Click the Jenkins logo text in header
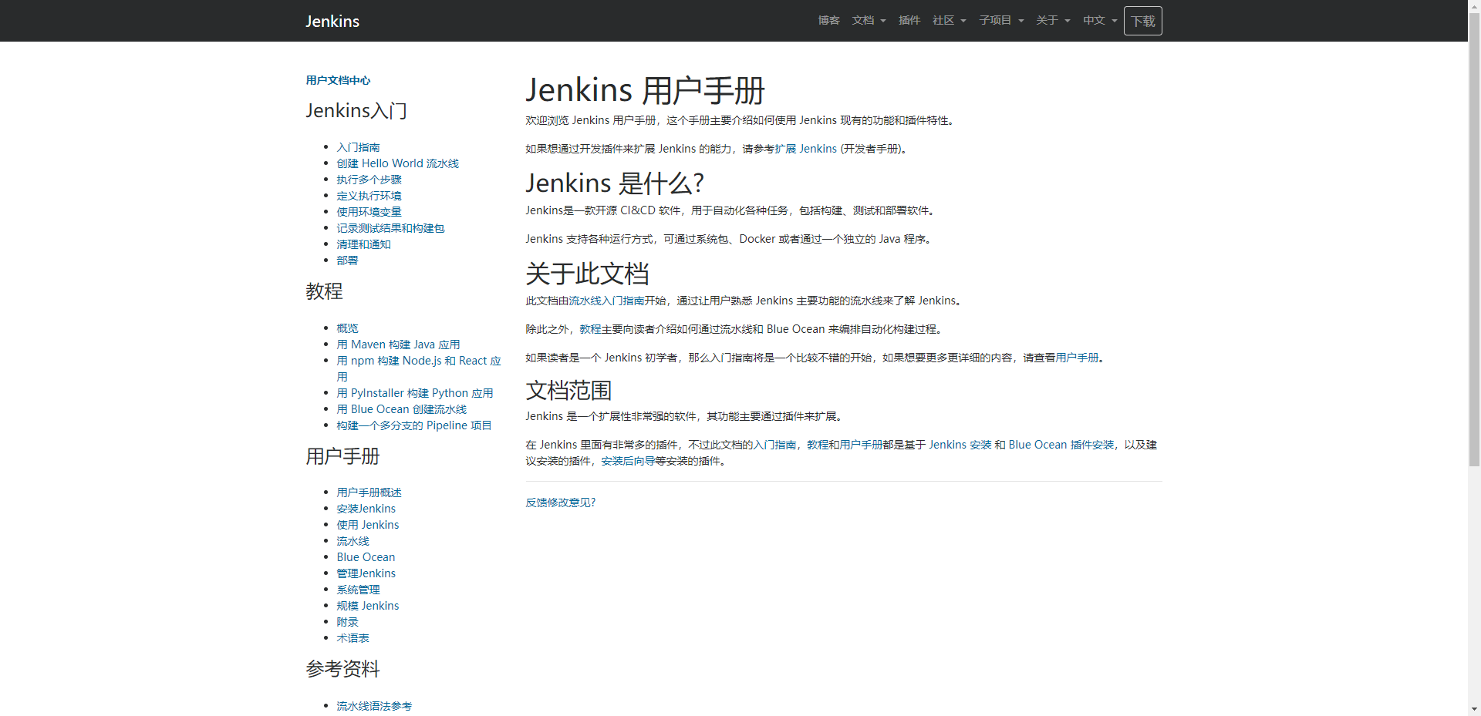The height and width of the screenshot is (716, 1481). click(332, 21)
